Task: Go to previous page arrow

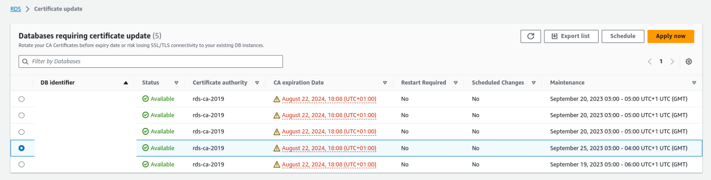Action: click(650, 61)
